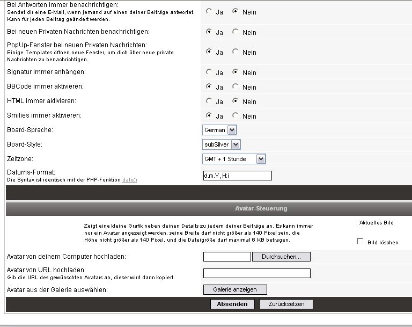The image size is (412, 327).
Task: Select Nein for Bei Antworten immer benachrichtigen
Action: pyautogui.click(x=235, y=11)
